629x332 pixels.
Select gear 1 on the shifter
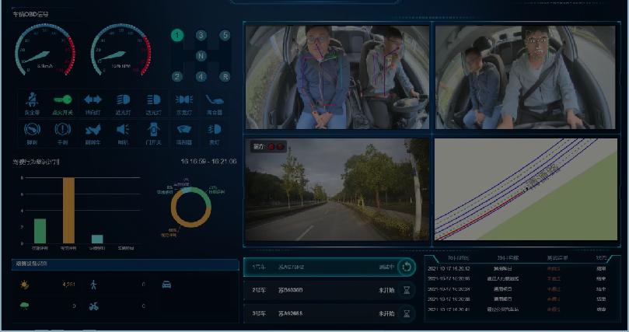pyautogui.click(x=177, y=36)
